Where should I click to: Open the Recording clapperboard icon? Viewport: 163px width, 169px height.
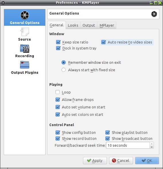tap(25, 48)
